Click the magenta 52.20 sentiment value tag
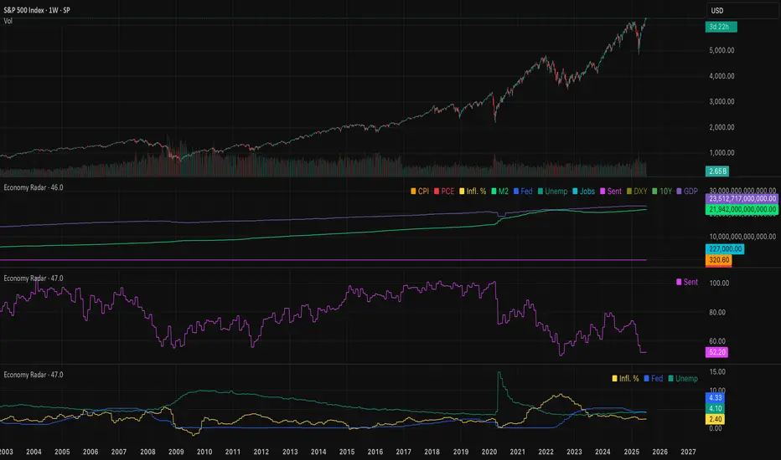This screenshot has width=781, height=460. pyautogui.click(x=716, y=352)
